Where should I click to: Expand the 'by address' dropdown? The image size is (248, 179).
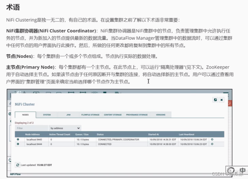pos(65,128)
